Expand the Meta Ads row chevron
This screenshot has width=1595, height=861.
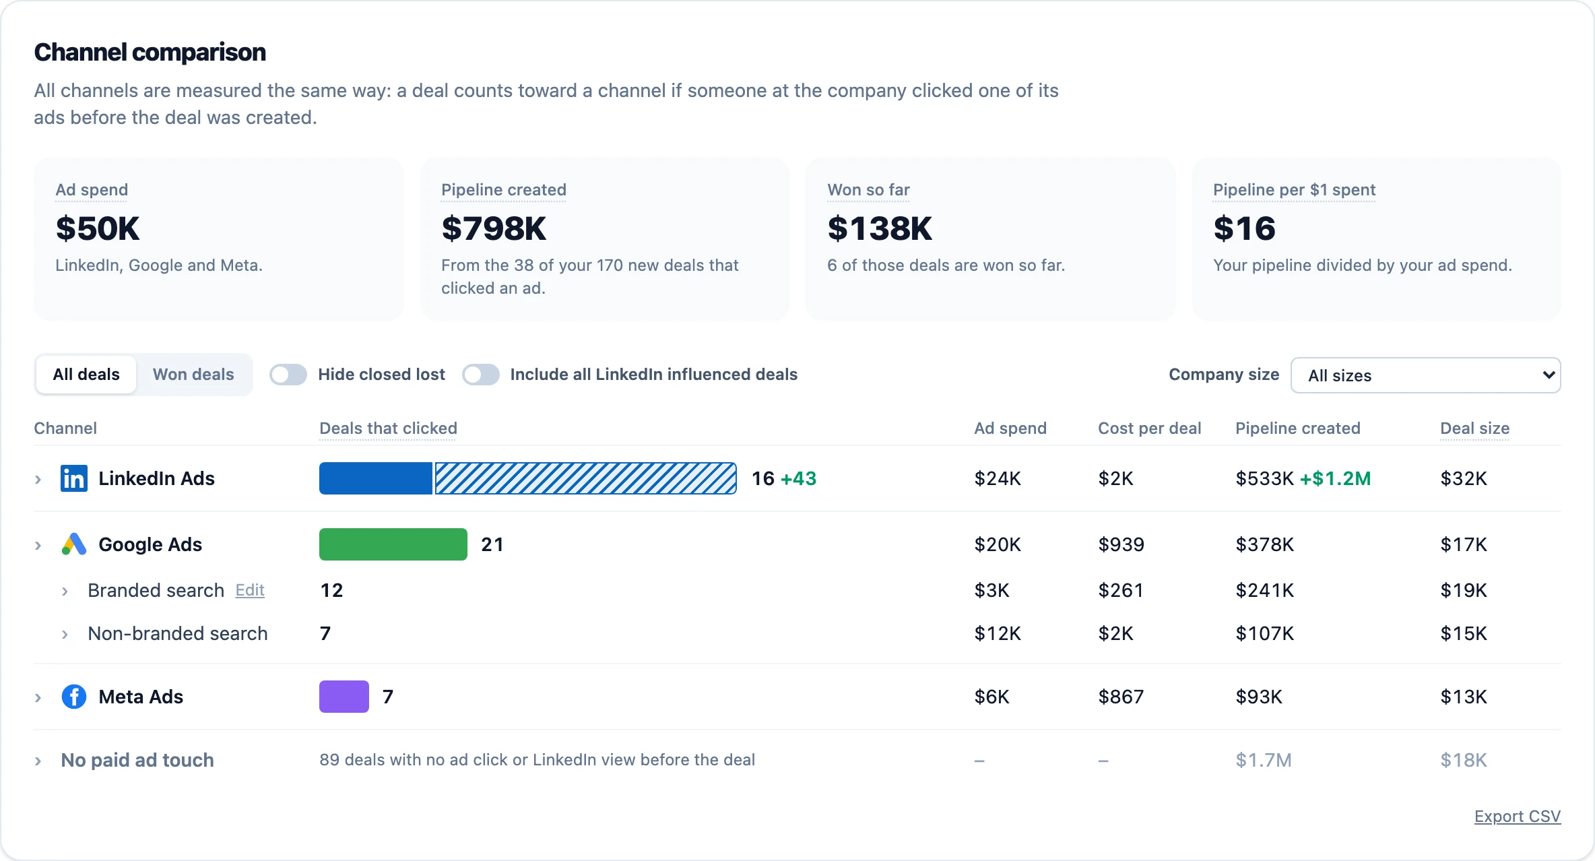[x=38, y=697]
